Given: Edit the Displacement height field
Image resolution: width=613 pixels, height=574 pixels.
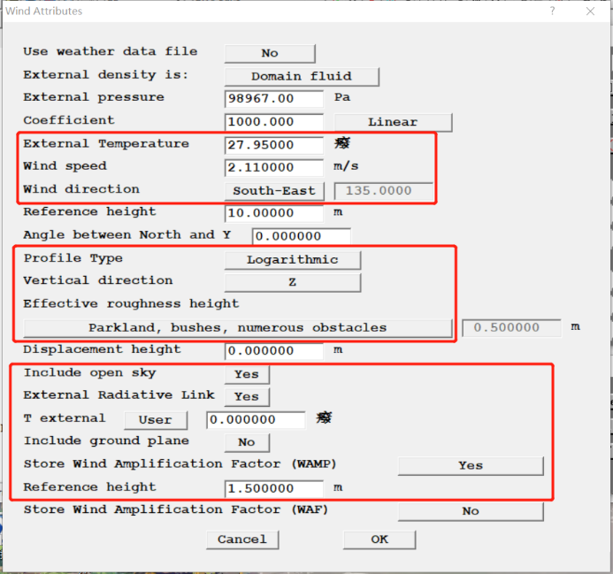Looking at the screenshot, I should pyautogui.click(x=274, y=351).
